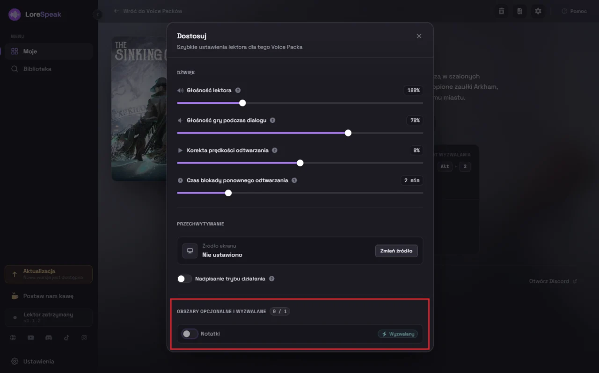Enable the Notatki toggle
Image resolution: width=599 pixels, height=373 pixels.
point(190,334)
